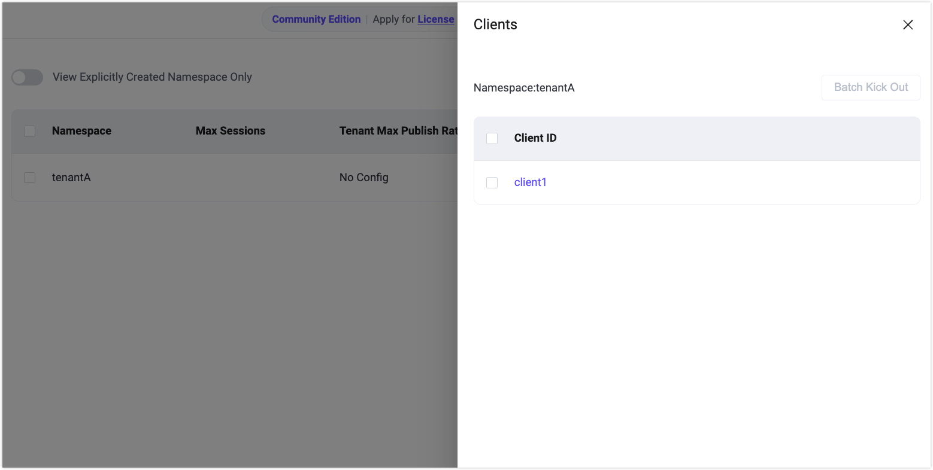The height and width of the screenshot is (470, 933).
Task: Open the License link
Action: tap(435, 19)
